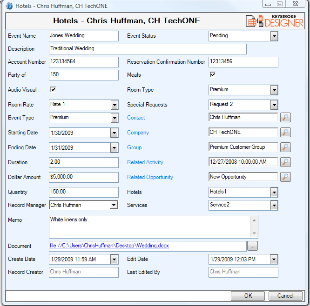This screenshot has width=310, height=306.
Task: Expand the Services dropdown
Action: click(274, 205)
